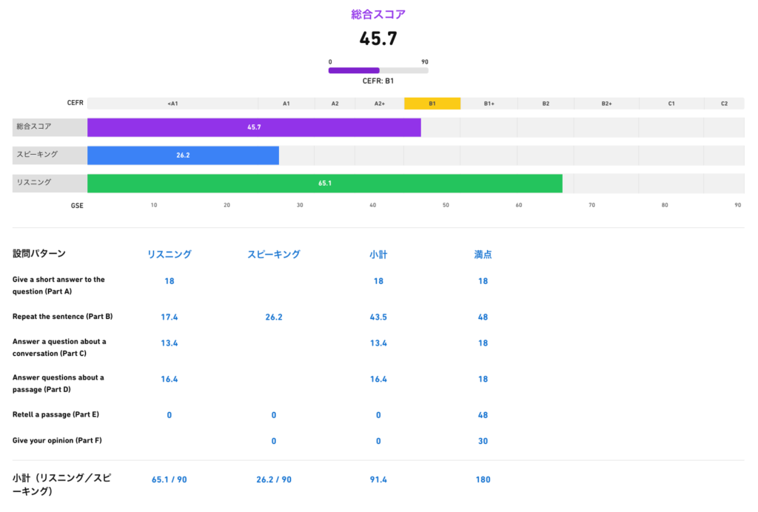Click the スピーキング column header in table
Screen dimensions: 758x512
tap(274, 255)
